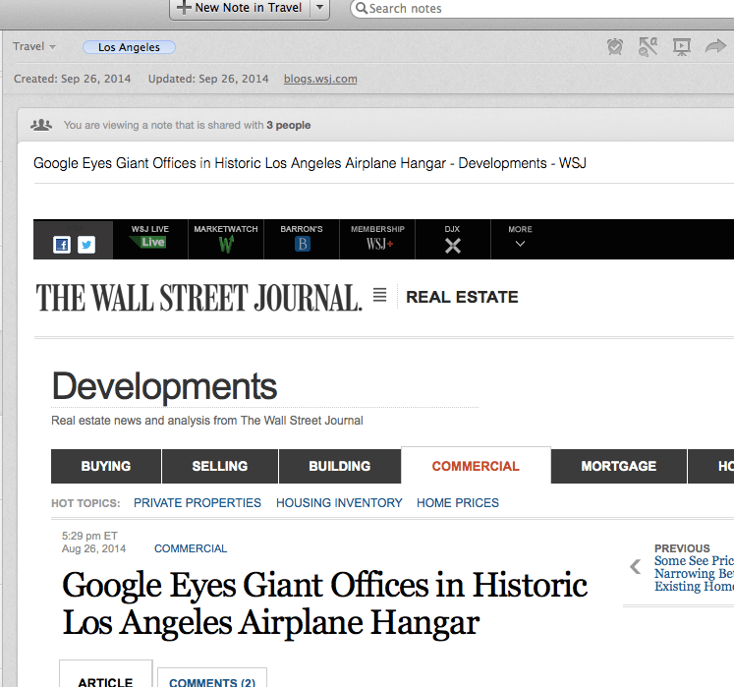Open the New Note dropdown arrow
This screenshot has height=687, width=734.
click(319, 8)
